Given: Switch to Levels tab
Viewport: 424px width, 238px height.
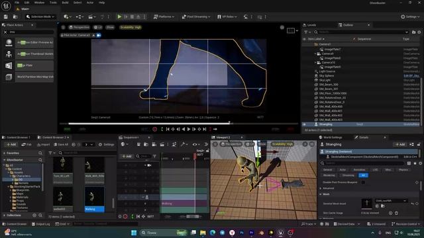Looking at the screenshot, I should [311, 25].
